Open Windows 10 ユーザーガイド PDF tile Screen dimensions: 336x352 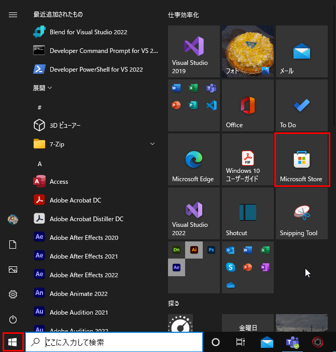(x=248, y=159)
